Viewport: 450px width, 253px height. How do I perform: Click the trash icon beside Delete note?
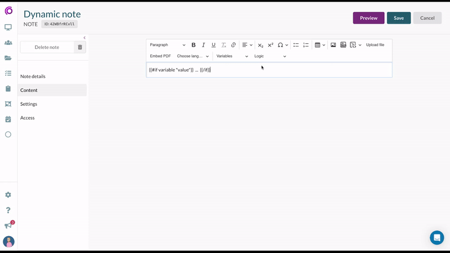pos(80,47)
